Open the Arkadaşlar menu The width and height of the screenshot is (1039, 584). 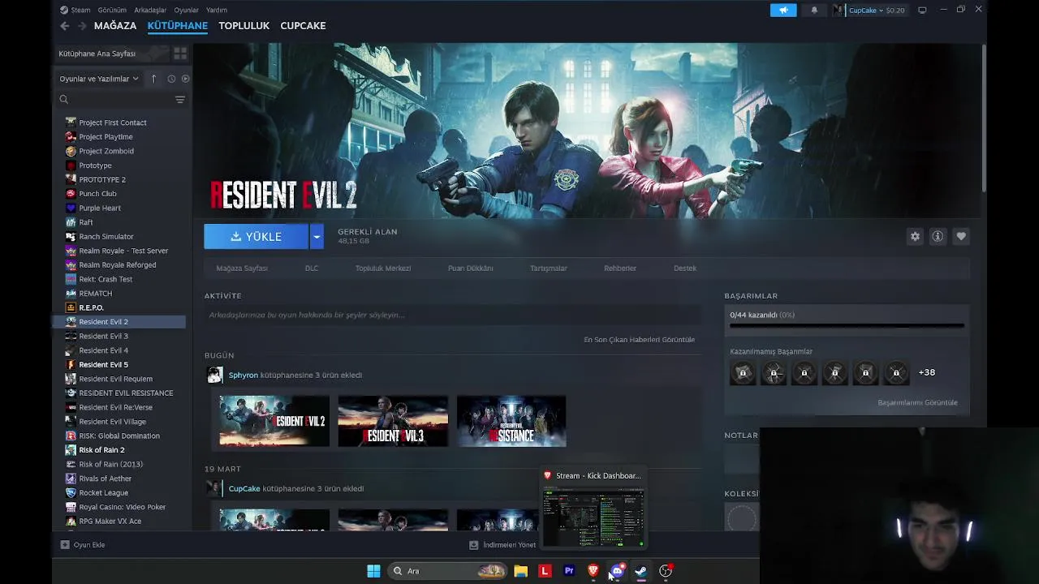pyautogui.click(x=149, y=10)
